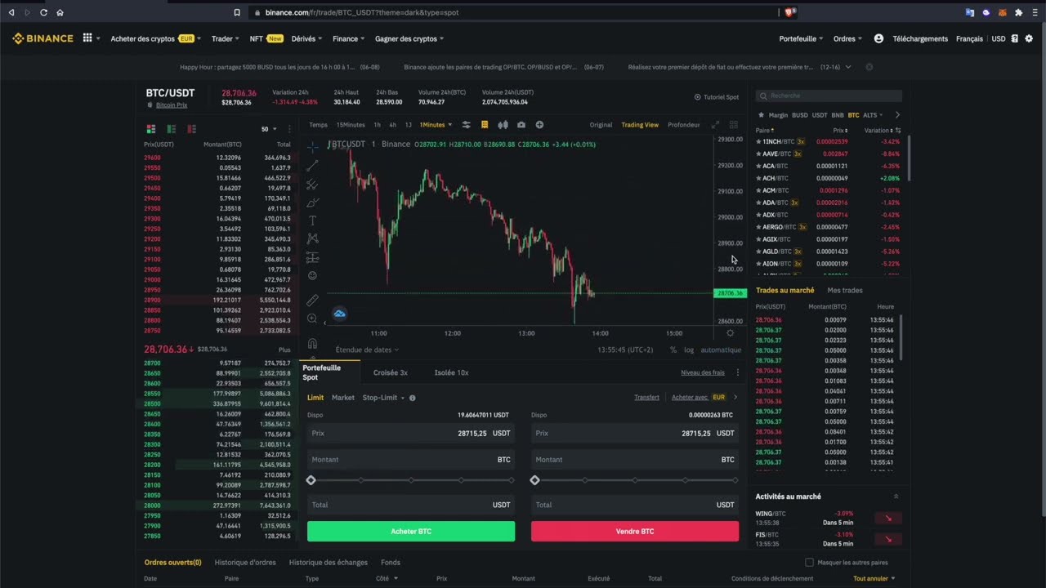Reload the page in browser

coord(43,12)
